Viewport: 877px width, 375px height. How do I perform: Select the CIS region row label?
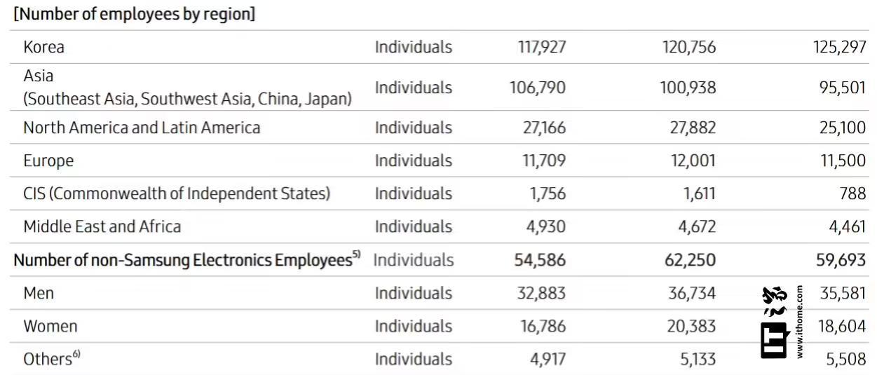click(x=177, y=193)
